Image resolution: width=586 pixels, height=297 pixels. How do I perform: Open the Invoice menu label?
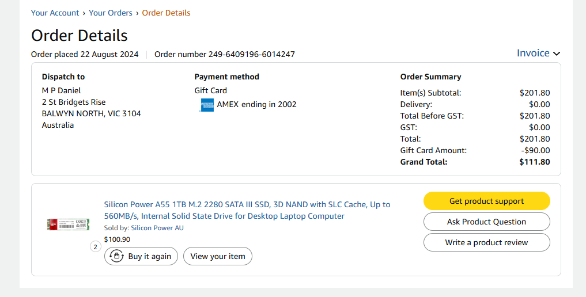click(533, 53)
